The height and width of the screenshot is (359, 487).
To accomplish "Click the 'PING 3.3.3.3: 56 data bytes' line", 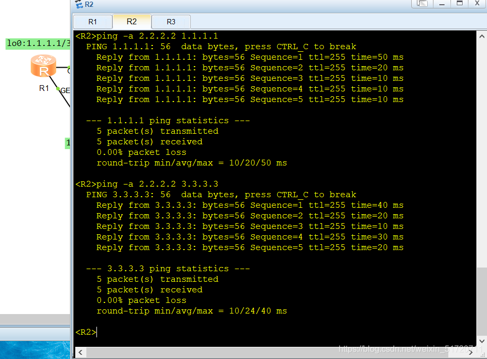I will point(221,195).
